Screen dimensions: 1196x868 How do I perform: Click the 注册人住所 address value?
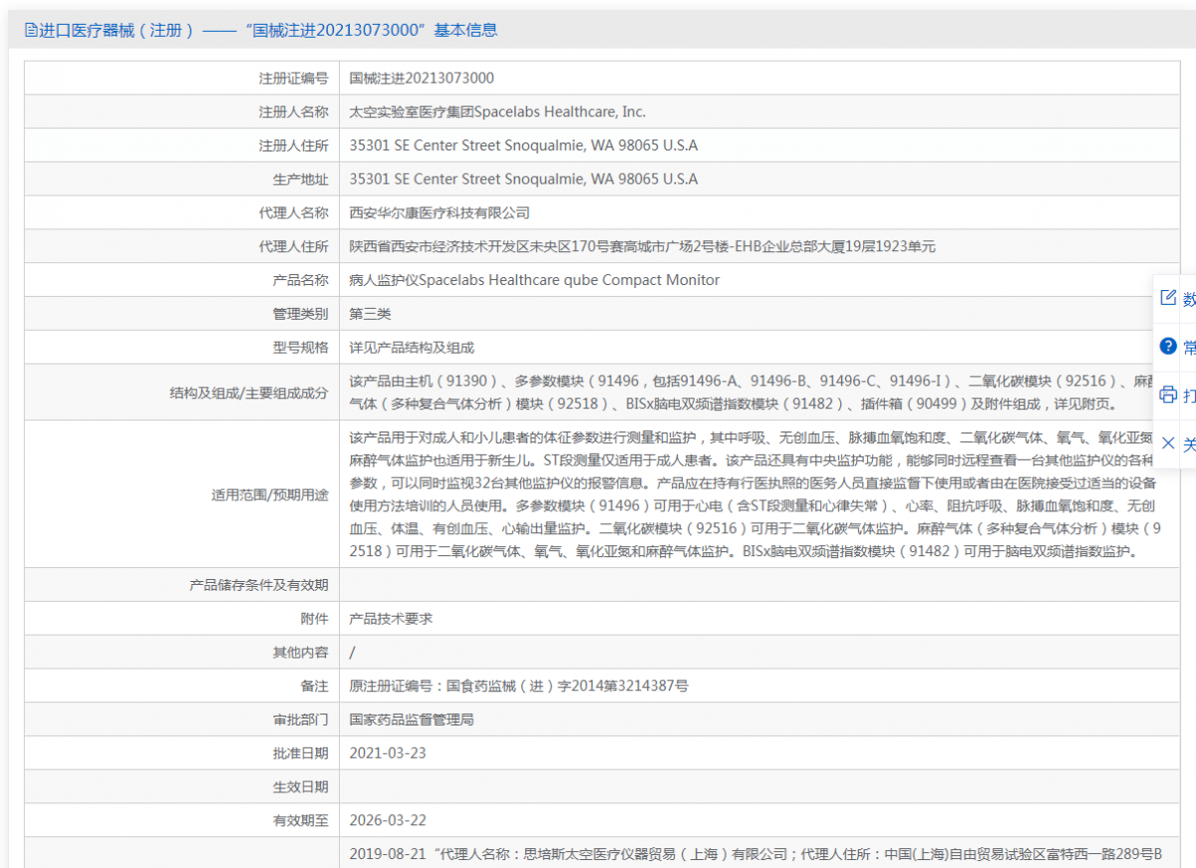(x=523, y=145)
